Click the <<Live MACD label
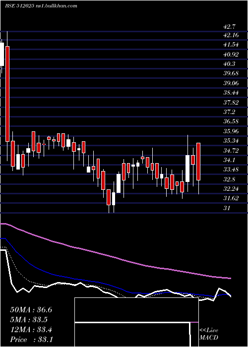Viewport: 248px width, 347px height. pyautogui.click(x=209, y=334)
